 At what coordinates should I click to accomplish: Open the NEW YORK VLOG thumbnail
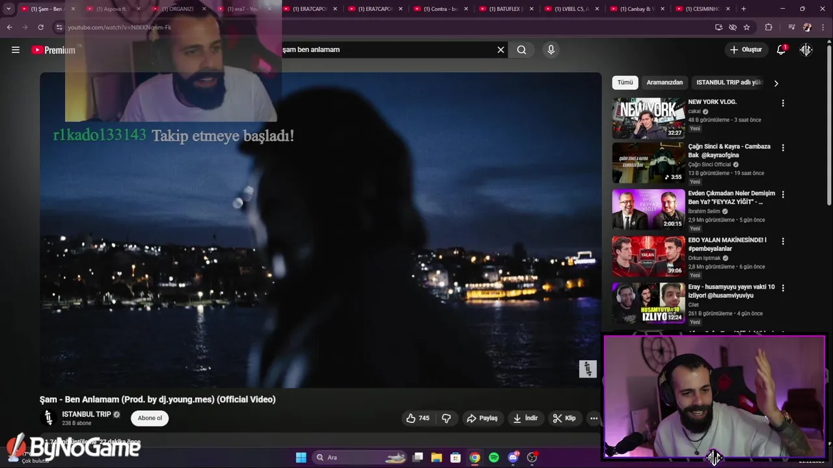point(648,118)
